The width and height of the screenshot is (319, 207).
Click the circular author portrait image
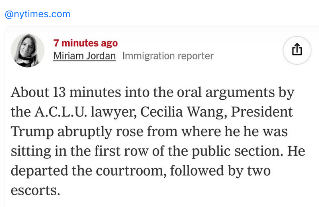point(27,50)
